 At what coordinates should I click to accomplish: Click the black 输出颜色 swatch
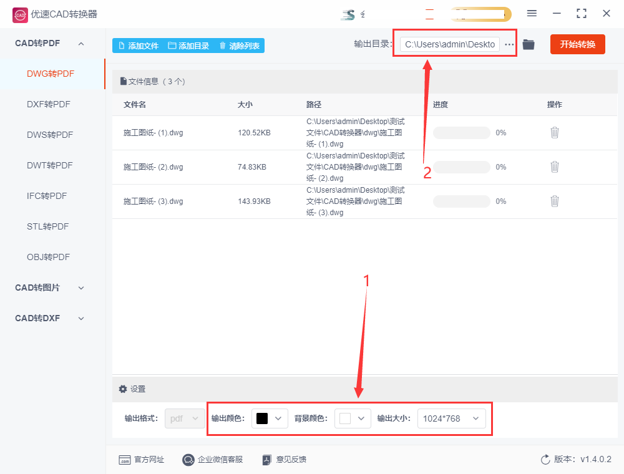262,418
